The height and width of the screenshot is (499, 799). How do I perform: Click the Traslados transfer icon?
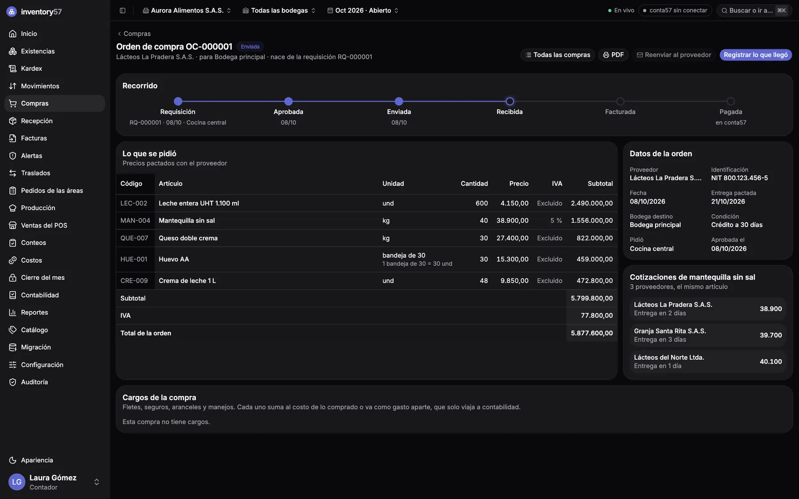12,173
